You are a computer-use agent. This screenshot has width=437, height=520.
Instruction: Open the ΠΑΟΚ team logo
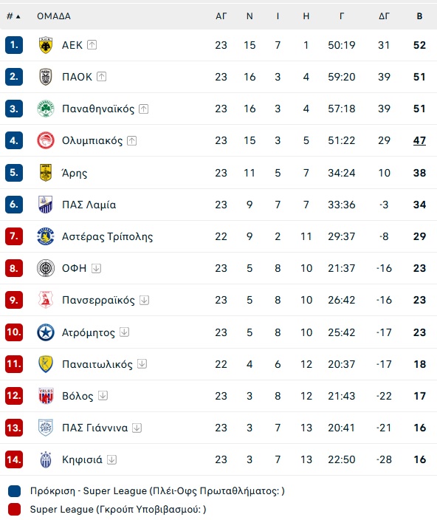click(x=46, y=77)
